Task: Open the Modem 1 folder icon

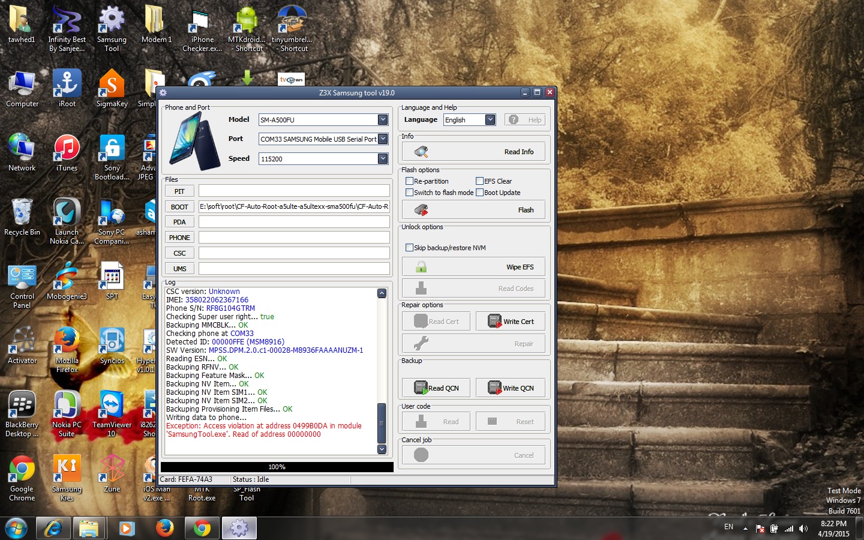Action: 156,24
